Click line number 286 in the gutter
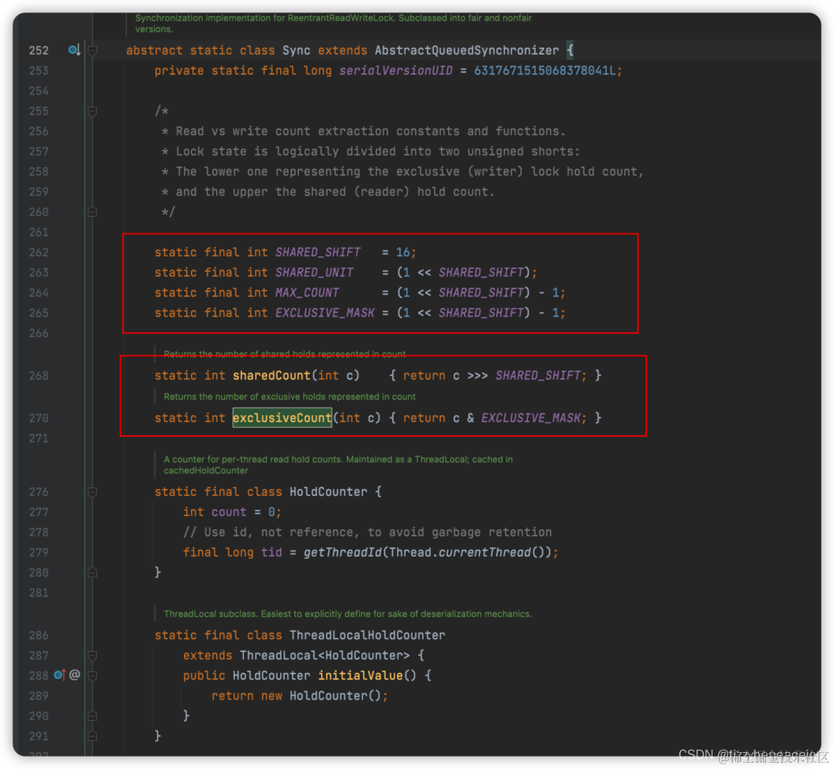 point(38,635)
